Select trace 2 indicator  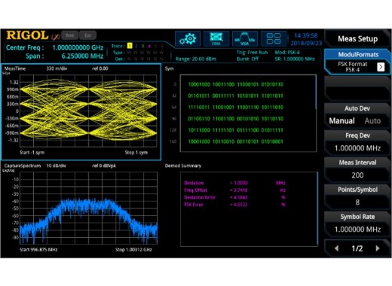136,46
